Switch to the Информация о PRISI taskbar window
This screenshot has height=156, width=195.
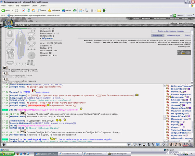(x=95, y=154)
